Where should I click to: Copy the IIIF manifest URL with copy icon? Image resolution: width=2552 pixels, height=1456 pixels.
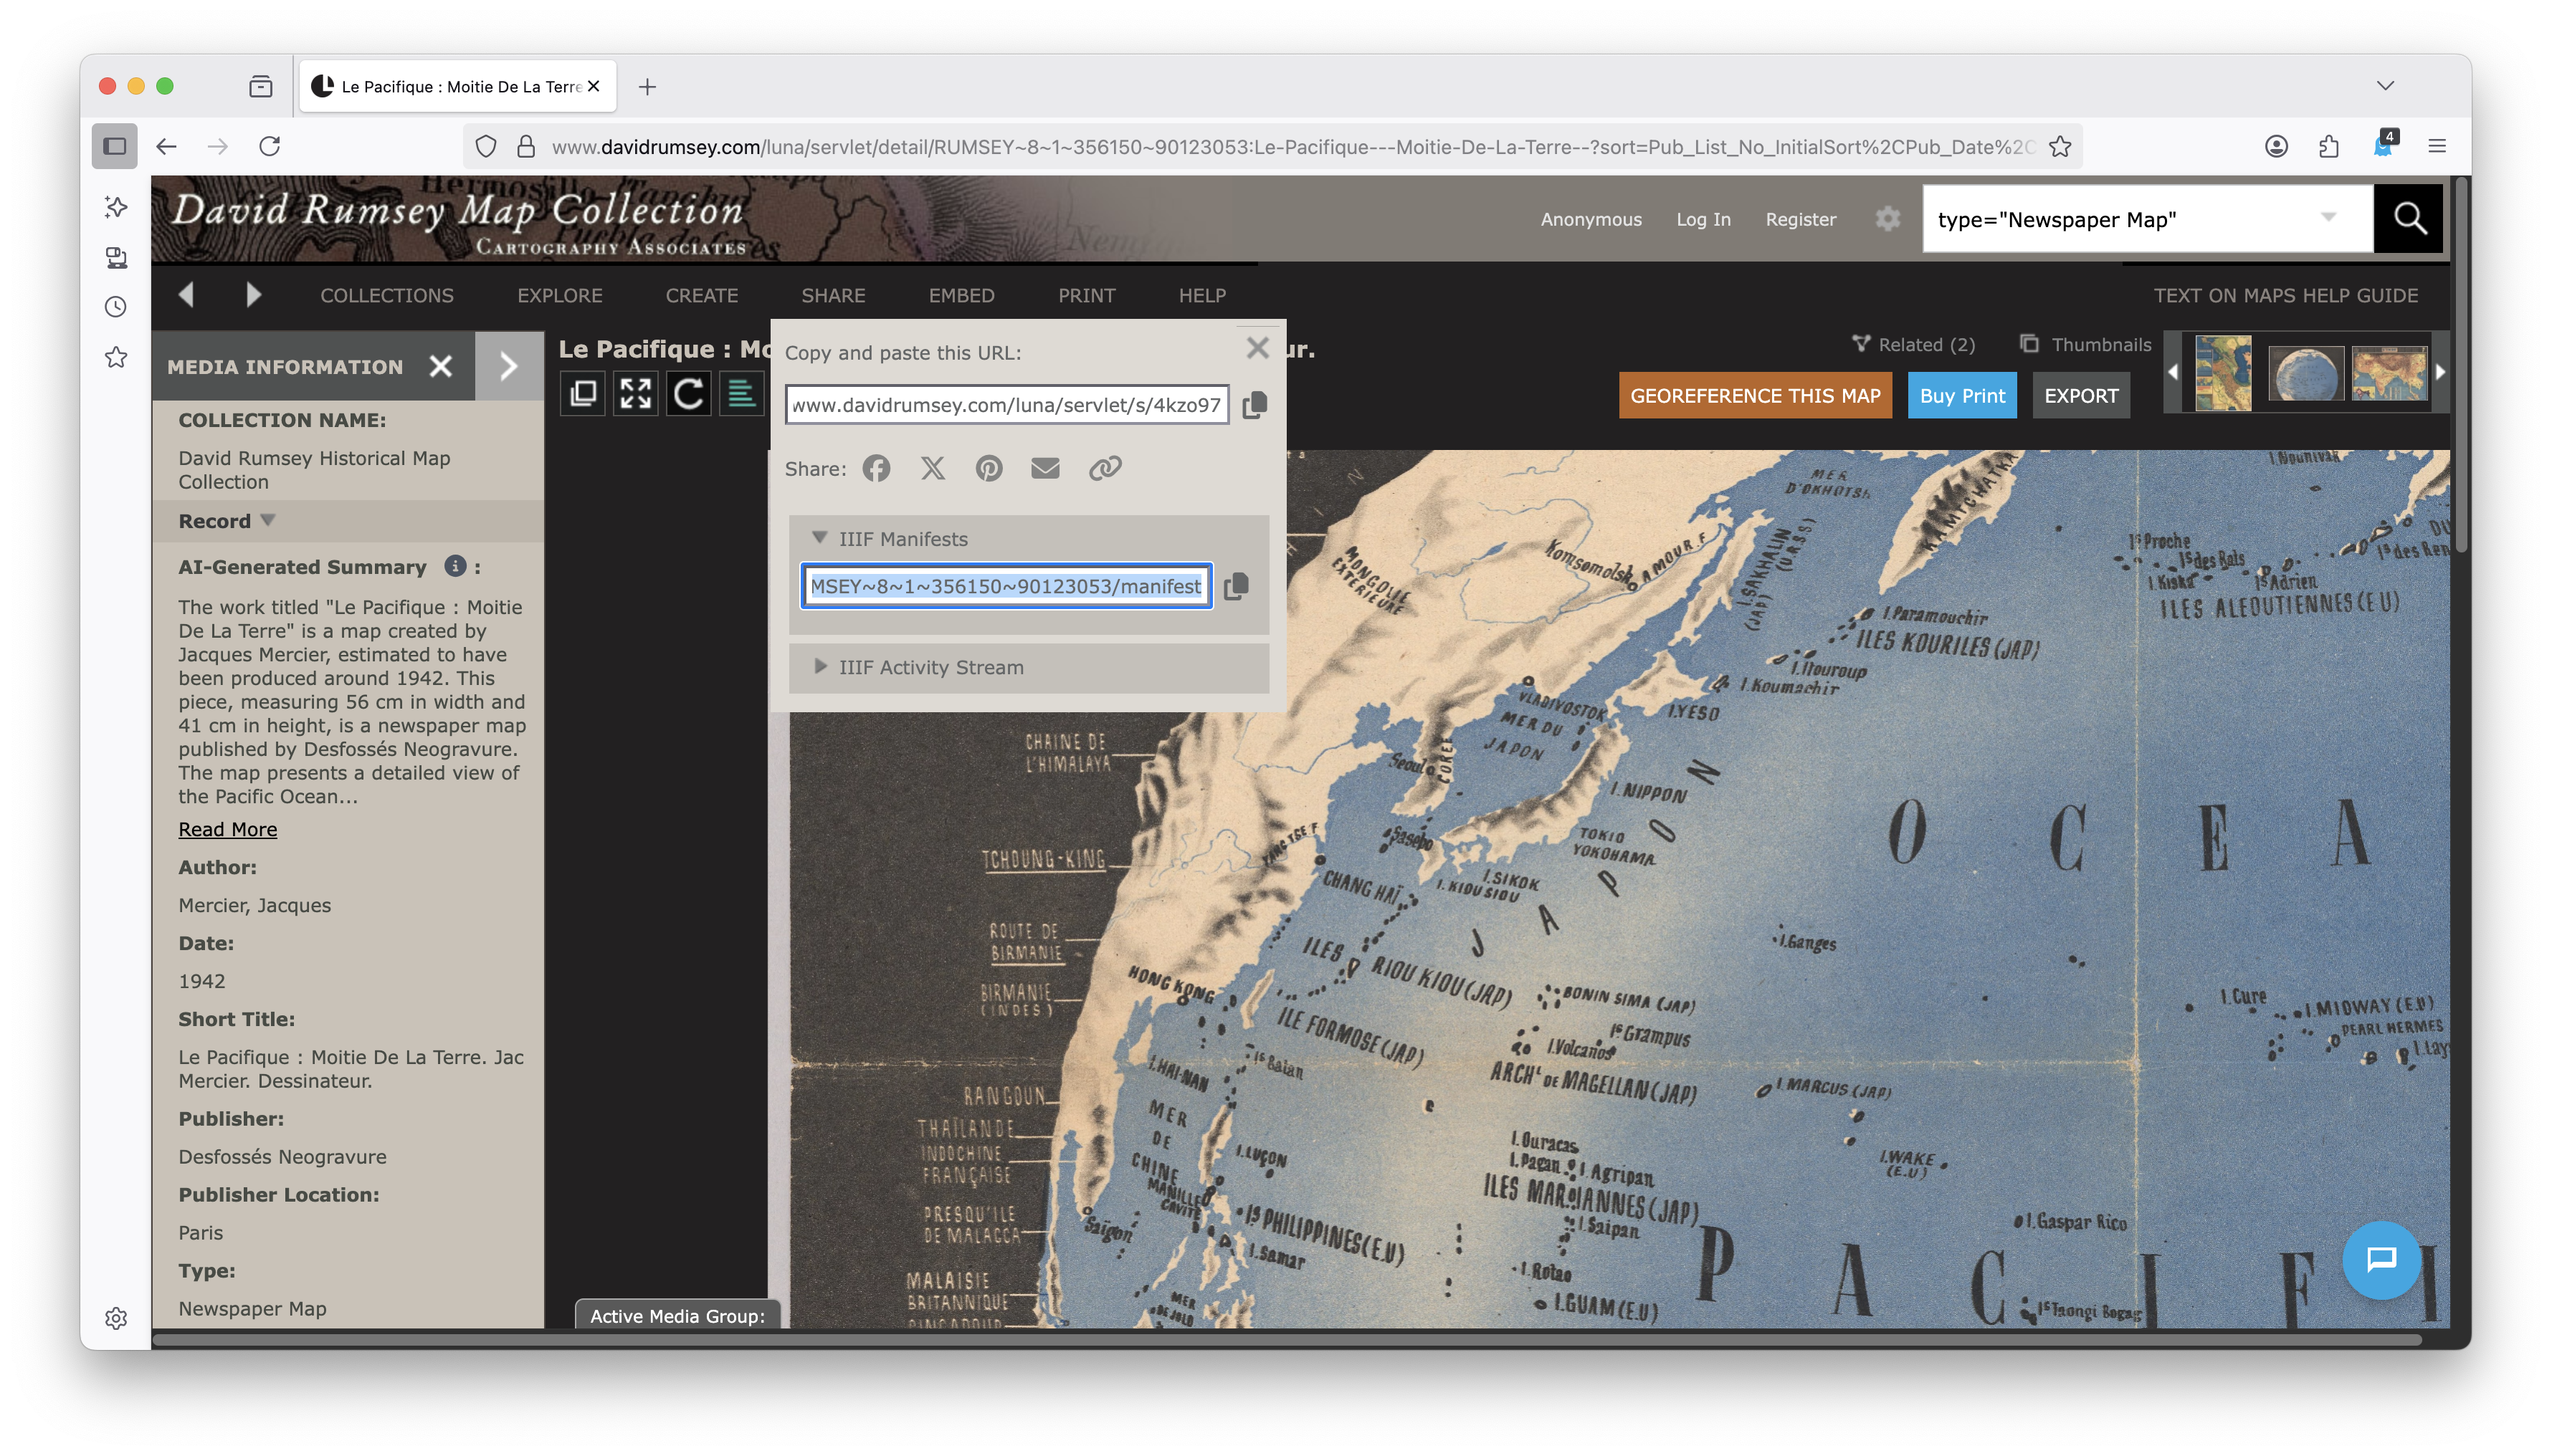click(1237, 586)
